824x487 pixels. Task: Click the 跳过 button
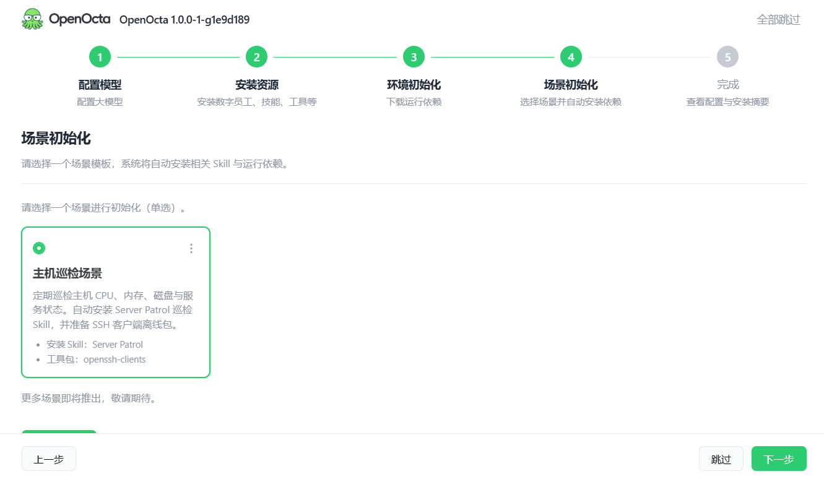[721, 459]
